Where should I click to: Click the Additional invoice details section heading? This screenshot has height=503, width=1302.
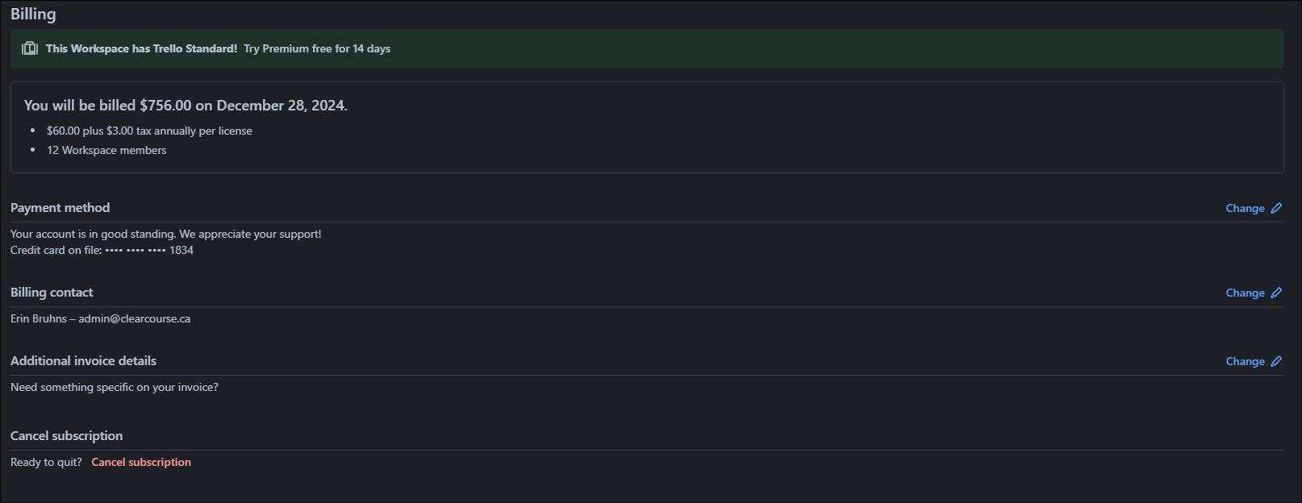click(x=83, y=360)
